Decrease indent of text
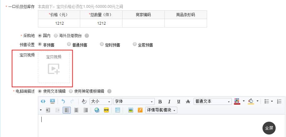The width and height of the screenshot is (286, 137). pyautogui.click(x=57, y=110)
